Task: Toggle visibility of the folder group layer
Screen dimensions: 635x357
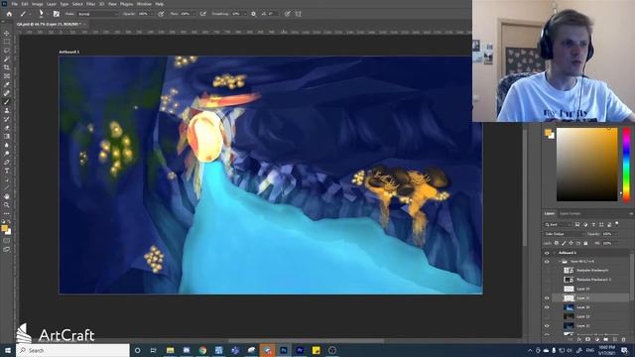Action: point(547,262)
